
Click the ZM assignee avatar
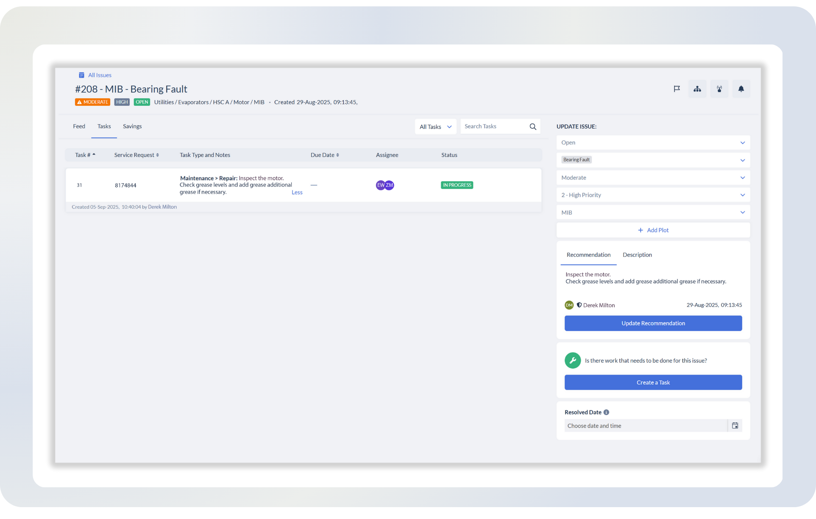390,185
